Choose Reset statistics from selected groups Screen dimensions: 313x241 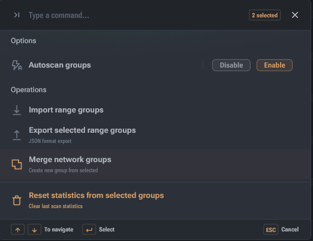[155, 200]
